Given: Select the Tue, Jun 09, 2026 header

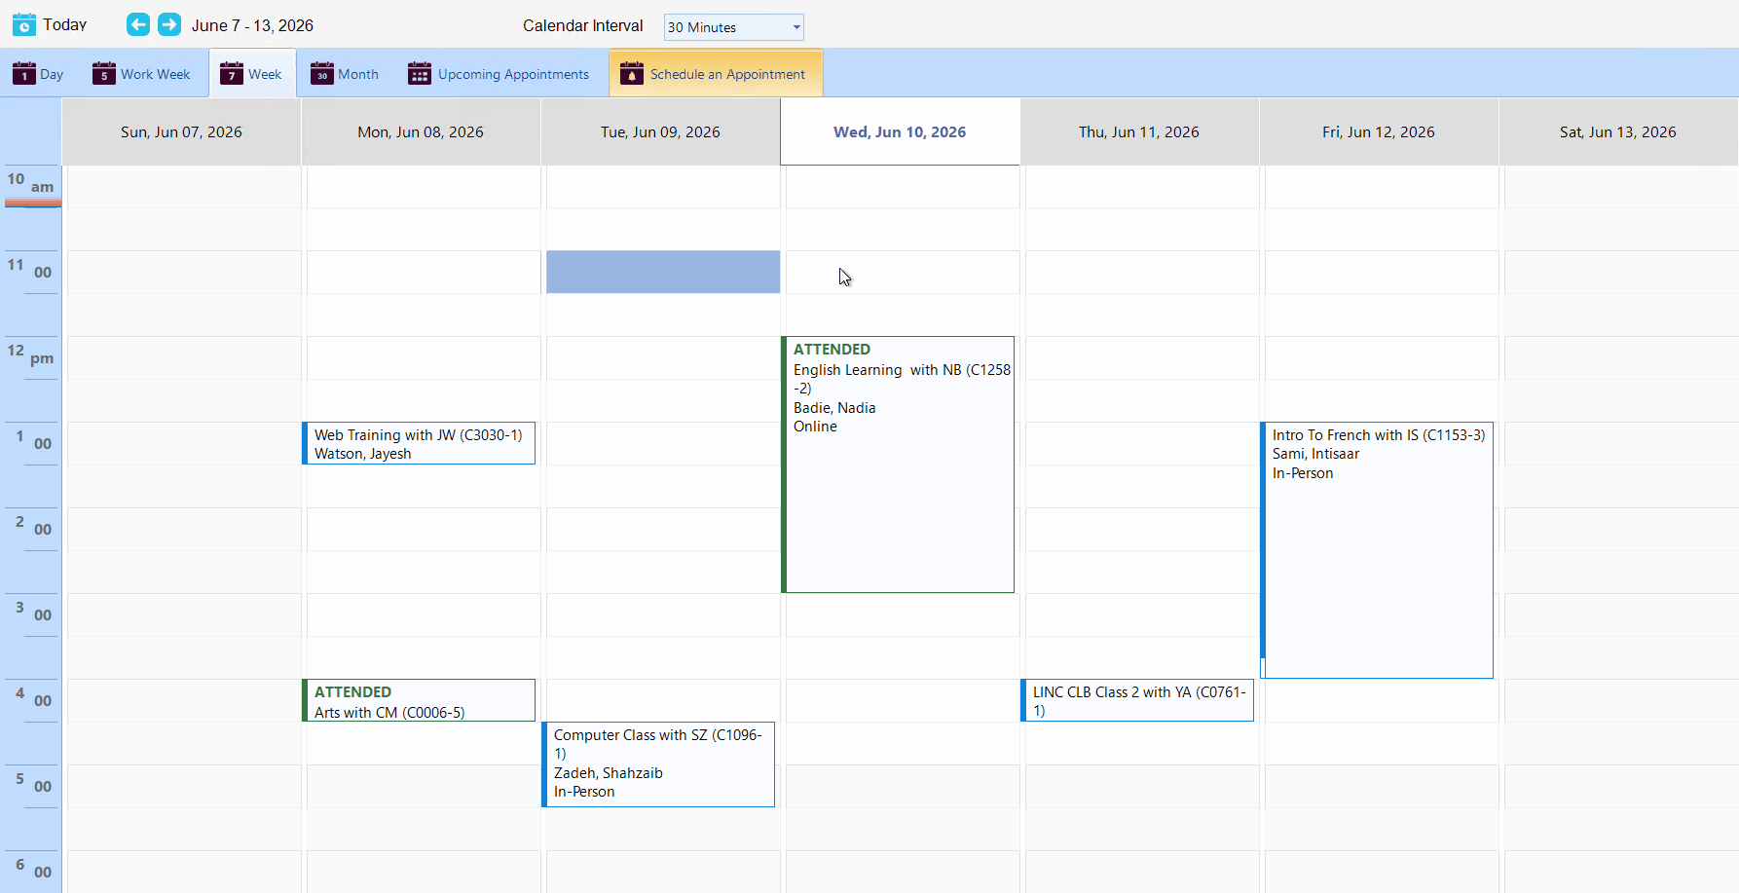Looking at the screenshot, I should [660, 131].
